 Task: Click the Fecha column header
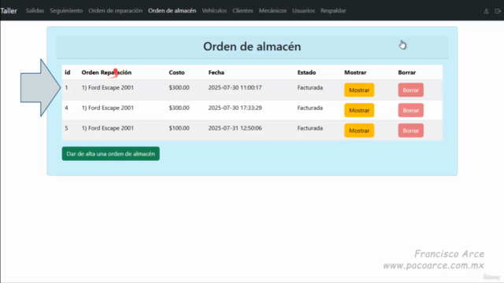(217, 72)
